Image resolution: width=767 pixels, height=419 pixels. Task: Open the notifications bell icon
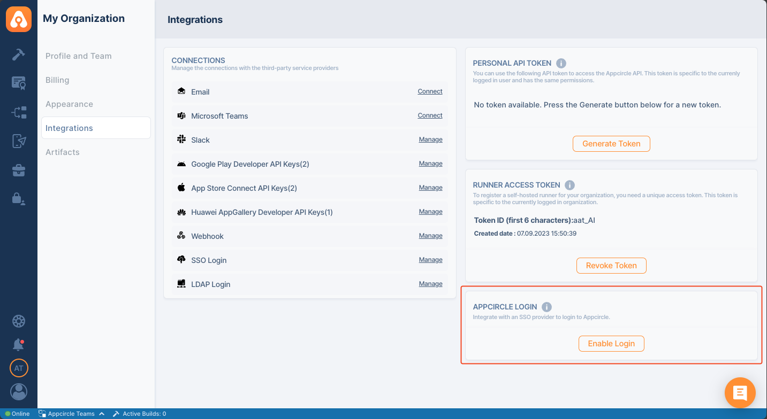[x=19, y=344]
